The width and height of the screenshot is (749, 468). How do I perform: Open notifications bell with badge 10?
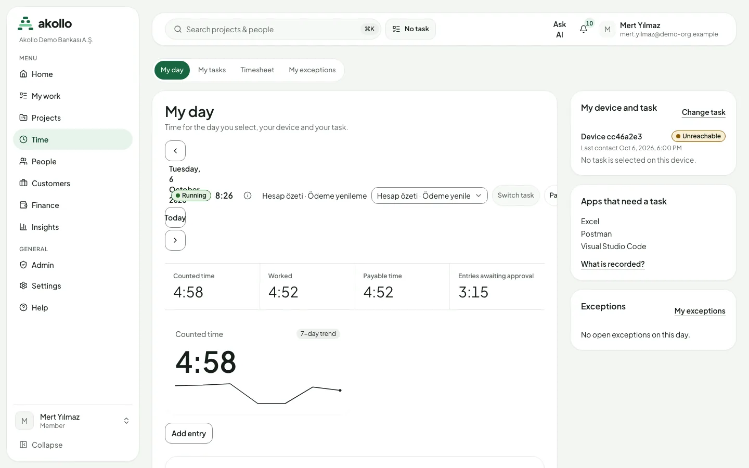coord(584,29)
